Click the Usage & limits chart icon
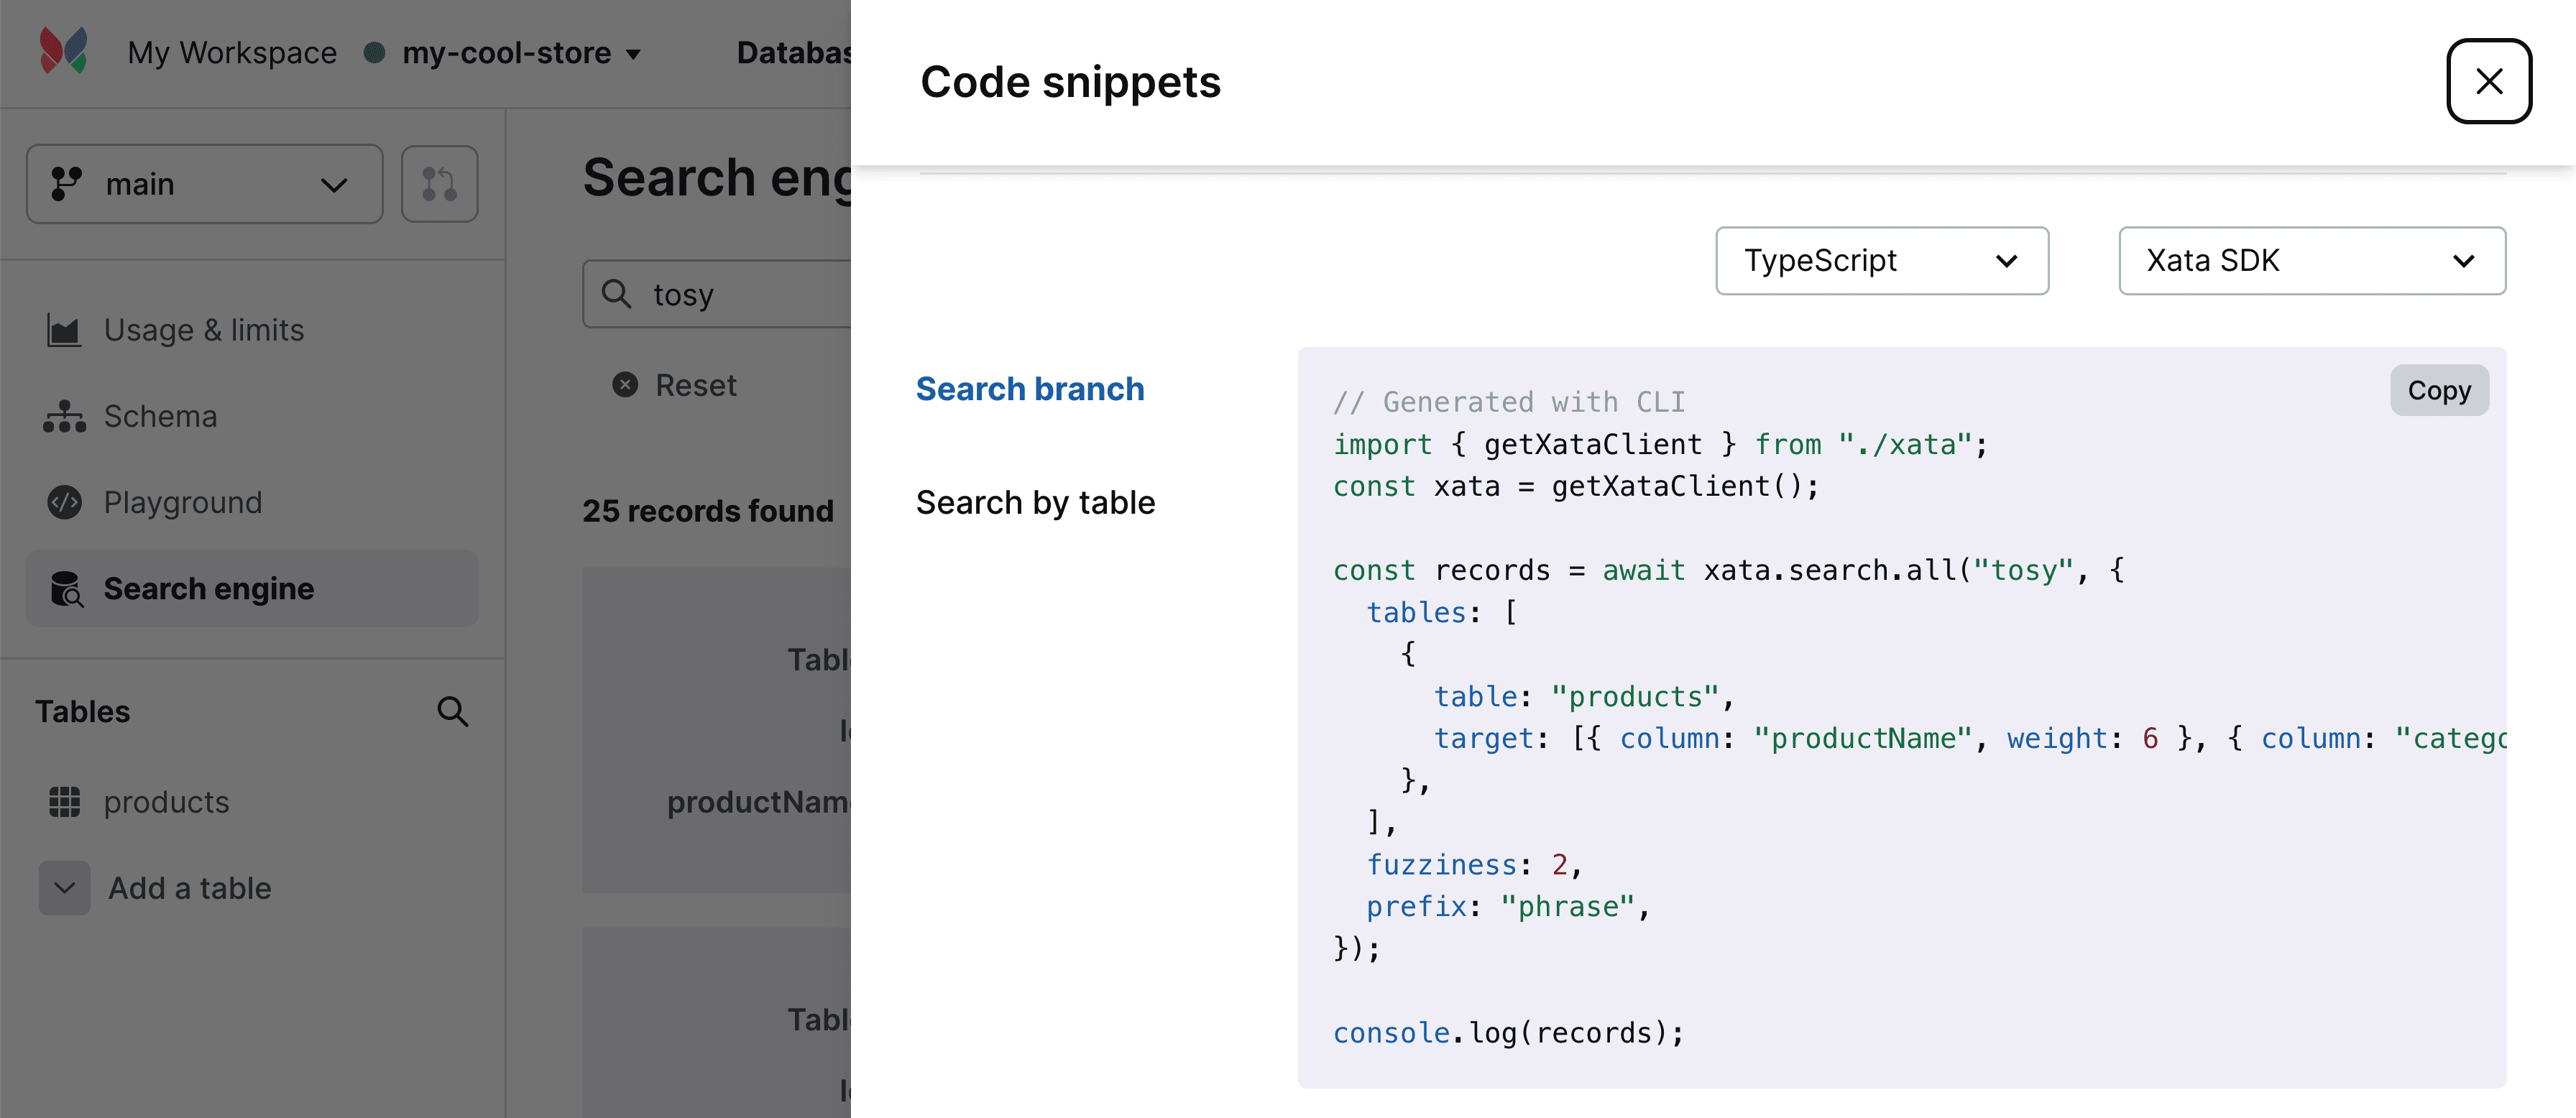Image resolution: width=2576 pixels, height=1118 pixels. pyautogui.click(x=64, y=330)
